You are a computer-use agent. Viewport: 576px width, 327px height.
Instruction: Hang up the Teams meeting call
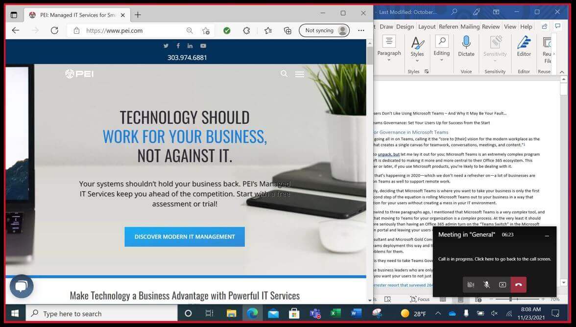pos(518,285)
